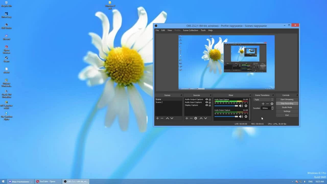
Task: Open source properties gear in the Sources panel
Action: pos(196,118)
